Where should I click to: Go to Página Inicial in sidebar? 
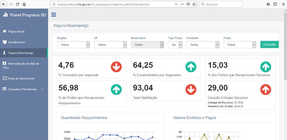(x=16, y=31)
